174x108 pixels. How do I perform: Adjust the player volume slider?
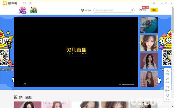click(x=128, y=84)
